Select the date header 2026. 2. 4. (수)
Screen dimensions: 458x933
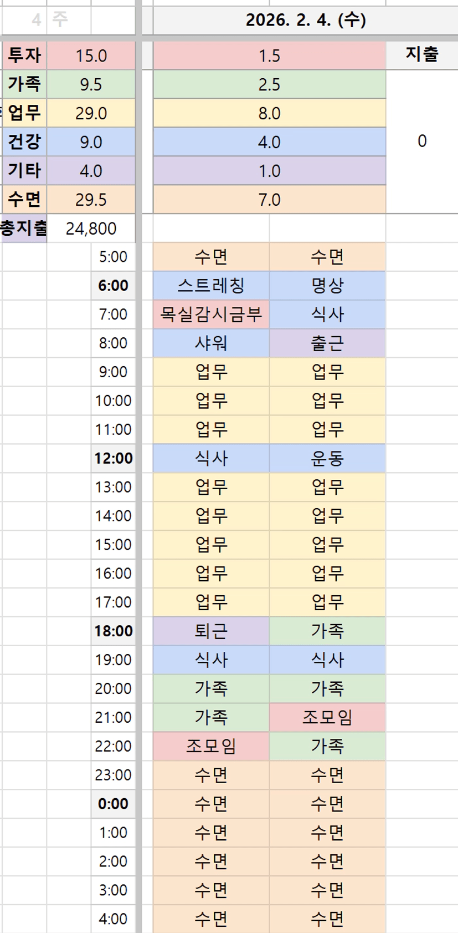(x=306, y=21)
